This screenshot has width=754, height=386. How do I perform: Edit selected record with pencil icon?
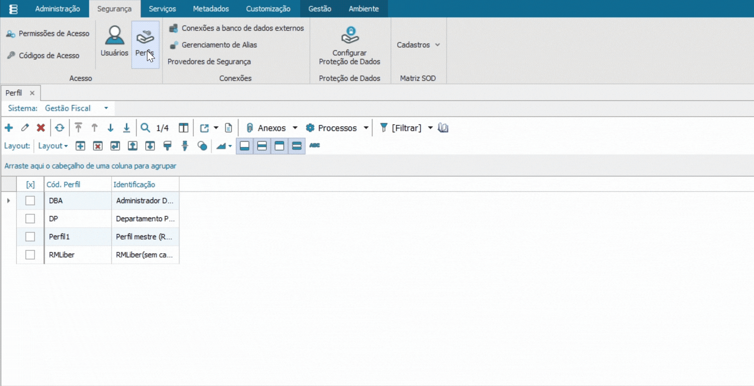[x=25, y=128]
